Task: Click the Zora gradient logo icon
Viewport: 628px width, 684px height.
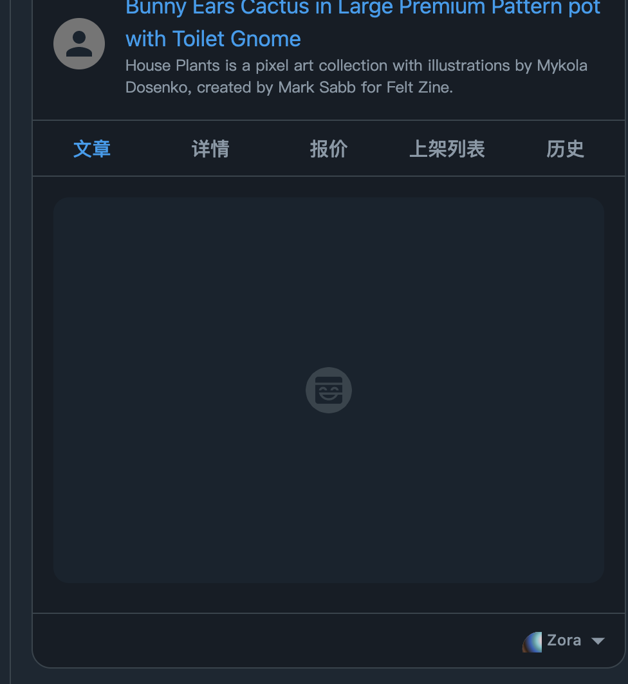Action: 532,642
